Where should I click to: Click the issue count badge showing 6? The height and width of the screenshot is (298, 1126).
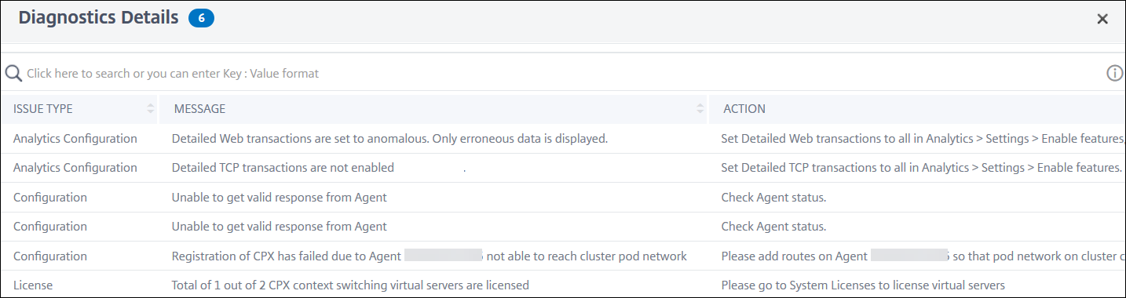click(202, 18)
